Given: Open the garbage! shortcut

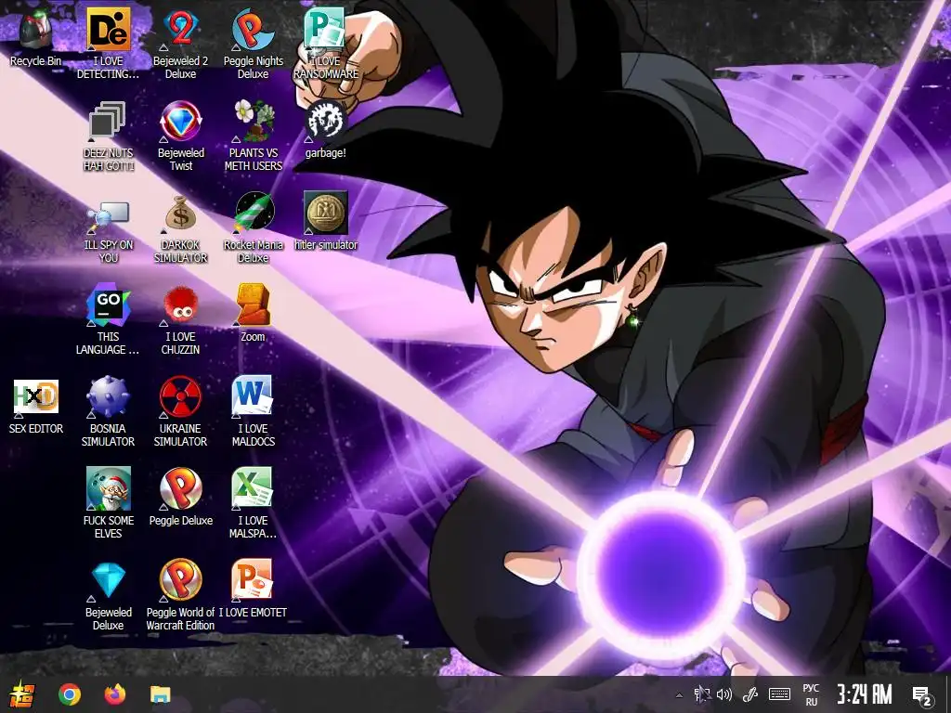Looking at the screenshot, I should (326, 128).
